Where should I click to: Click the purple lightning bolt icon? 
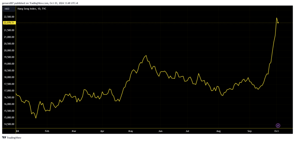click(278, 125)
